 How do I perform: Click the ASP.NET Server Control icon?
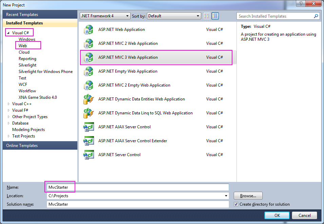point(89,155)
